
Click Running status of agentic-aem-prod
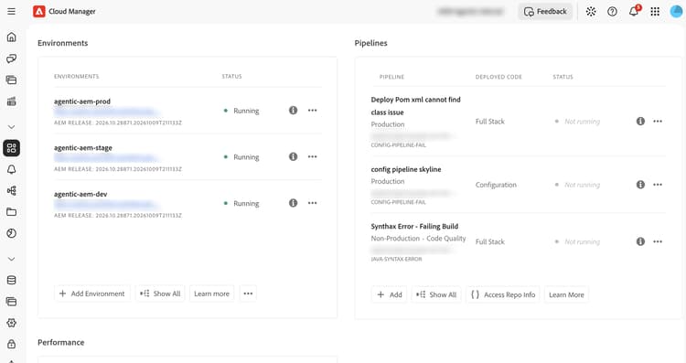coord(241,111)
